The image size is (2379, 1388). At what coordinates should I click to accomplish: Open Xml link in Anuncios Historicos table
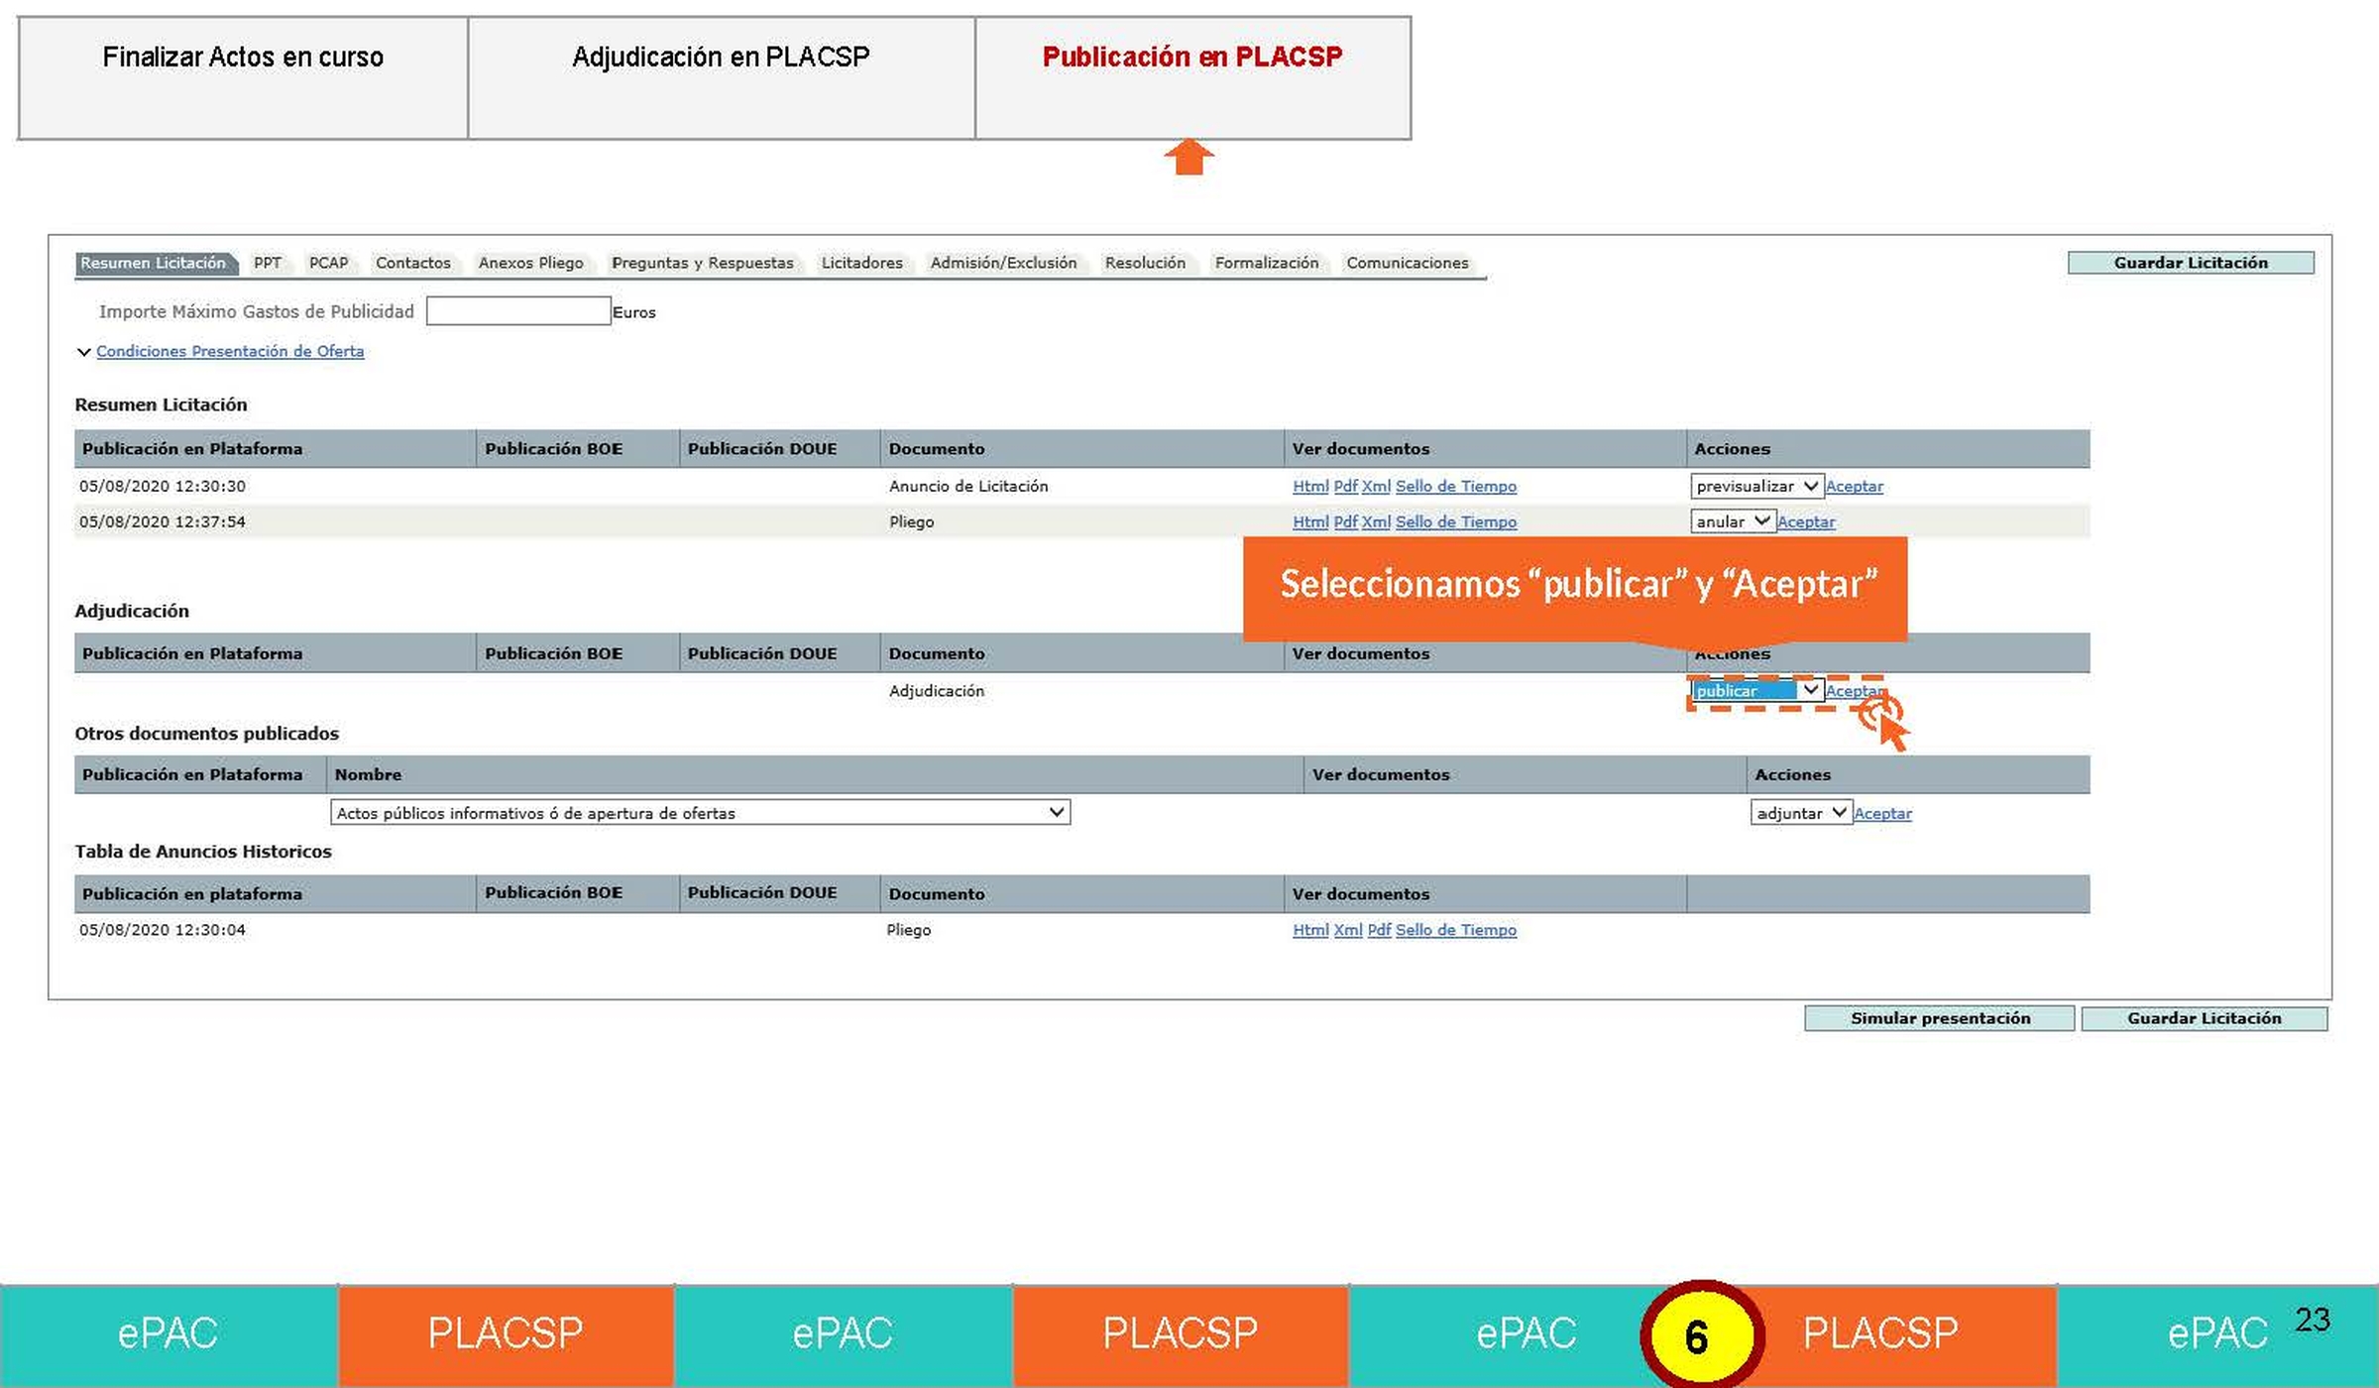click(1348, 930)
